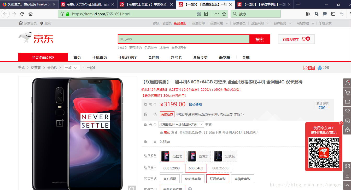Open the 700+ reviews count link
Image resolution: width=351 pixels, height=190 pixels.
click(x=323, y=108)
